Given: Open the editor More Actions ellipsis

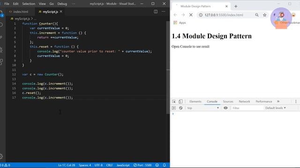Looking at the screenshot, I should pyautogui.click(x=164, y=12).
